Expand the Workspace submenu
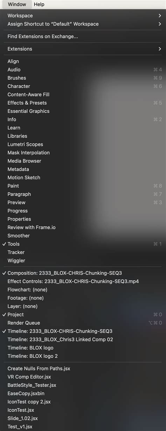 (x=83, y=15)
